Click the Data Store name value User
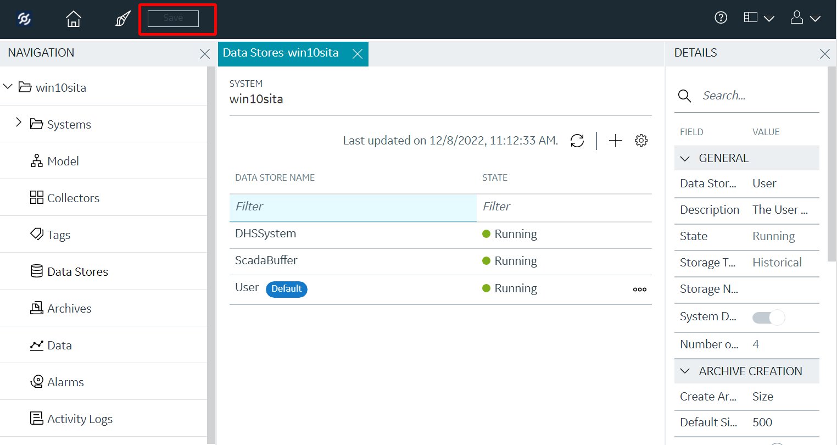The width and height of the screenshot is (837, 445). pyautogui.click(x=764, y=183)
